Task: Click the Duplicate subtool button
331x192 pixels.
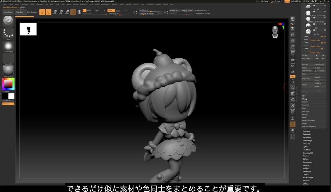Action: pyautogui.click(x=308, y=79)
